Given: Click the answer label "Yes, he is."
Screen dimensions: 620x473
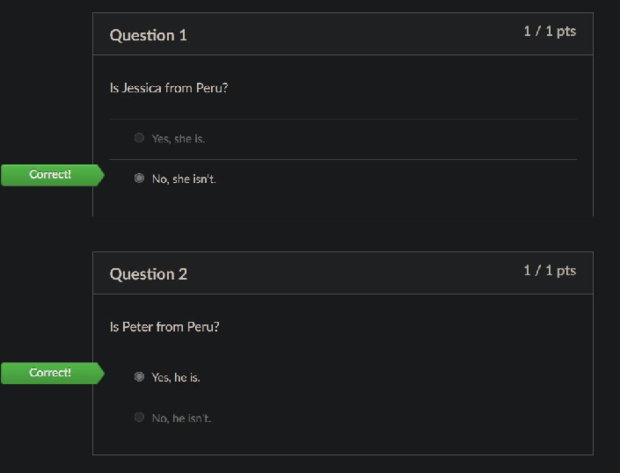Looking at the screenshot, I should (176, 377).
